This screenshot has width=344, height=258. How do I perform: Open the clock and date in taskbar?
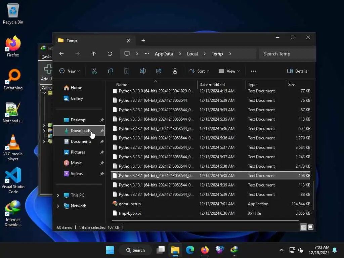(x=319, y=250)
